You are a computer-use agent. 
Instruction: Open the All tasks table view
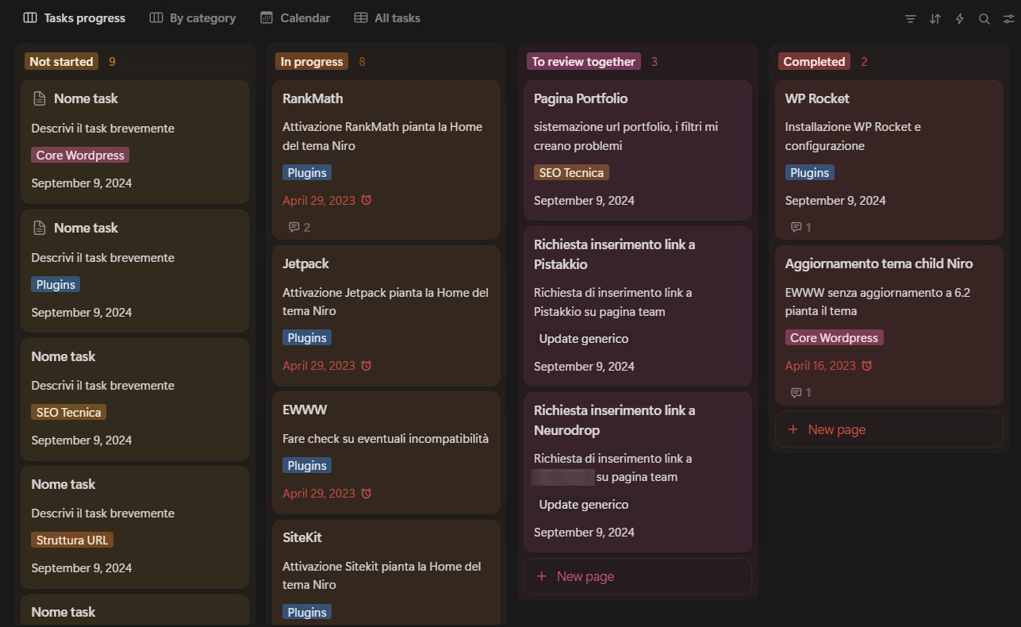click(x=387, y=18)
